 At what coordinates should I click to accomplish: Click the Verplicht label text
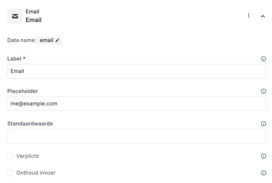[x=27, y=156]
